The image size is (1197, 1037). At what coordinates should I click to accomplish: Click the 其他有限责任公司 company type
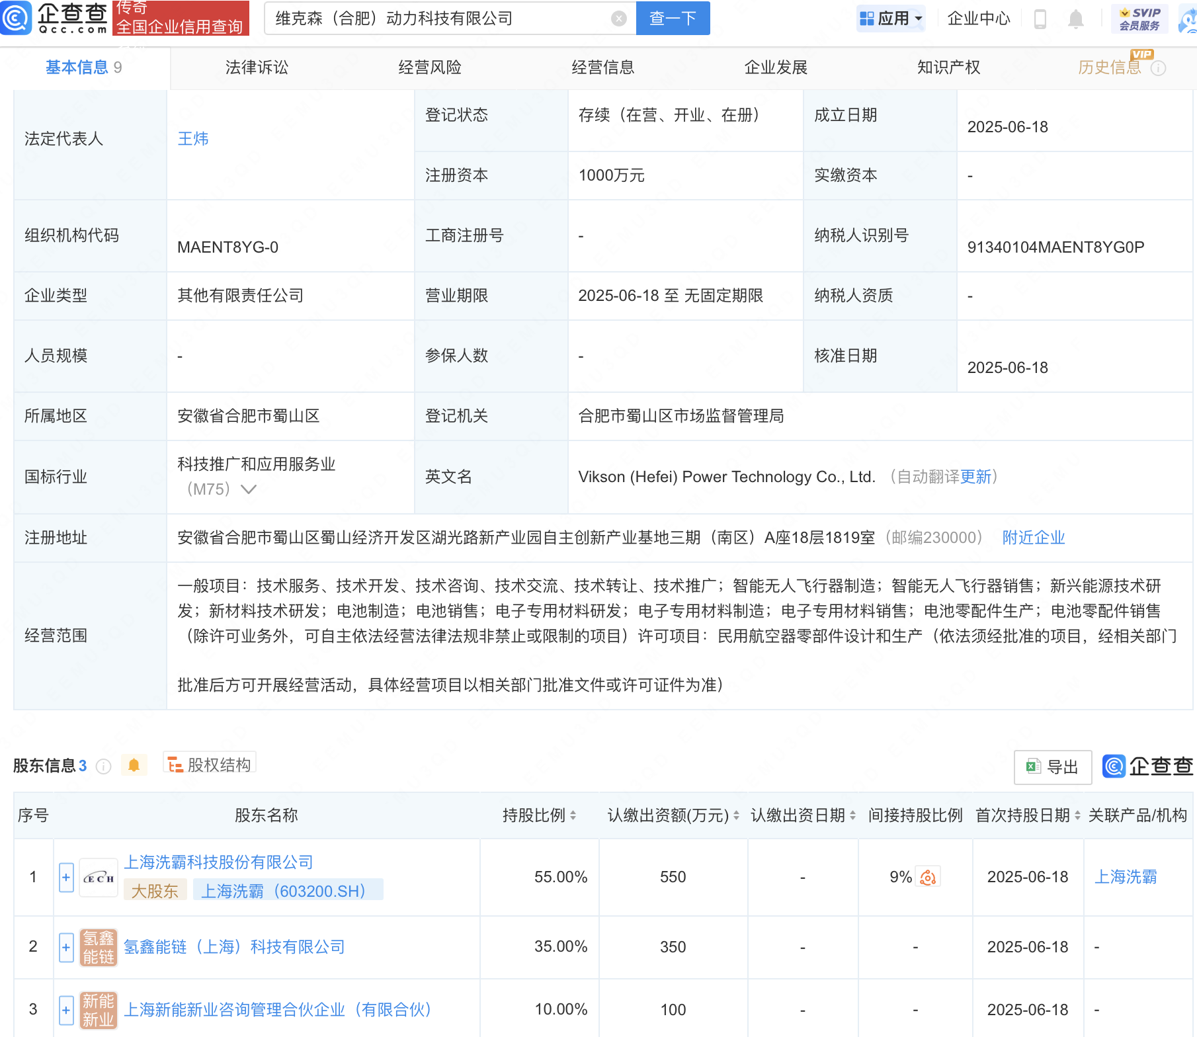point(241,296)
